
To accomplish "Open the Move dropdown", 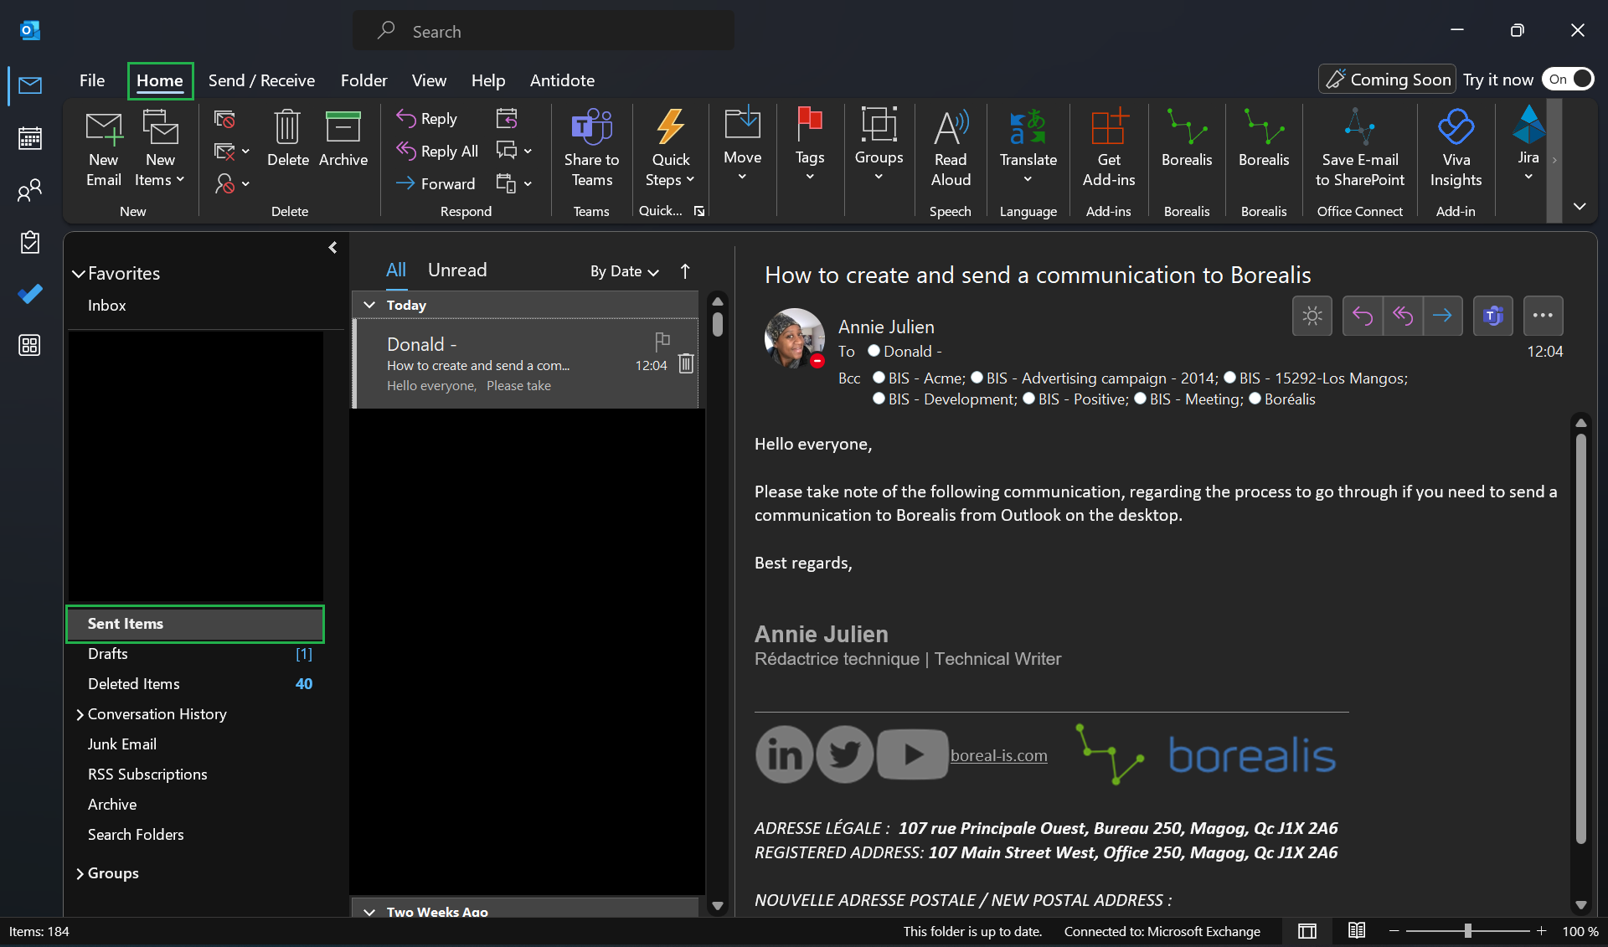I will [x=742, y=144].
